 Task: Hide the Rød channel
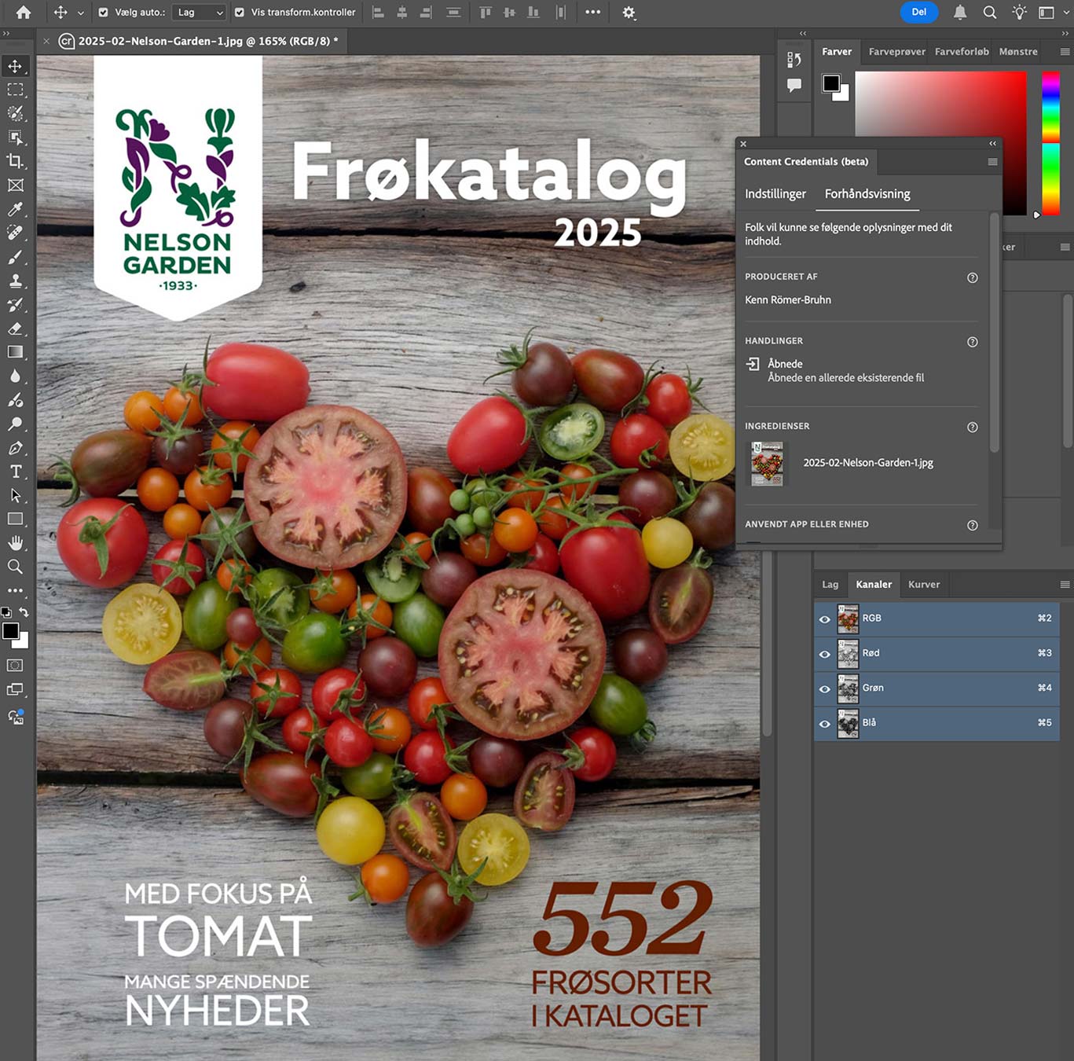[x=824, y=654]
